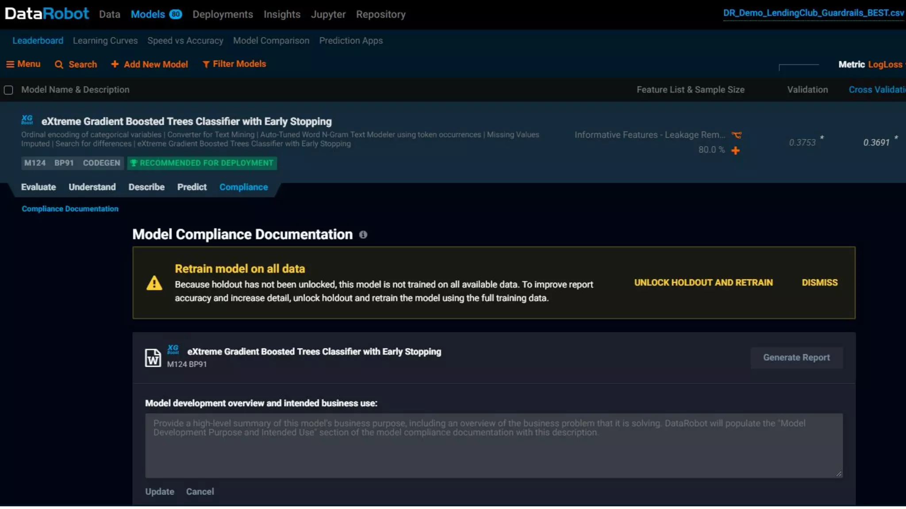
Task: Click the Filter Models funnel icon
Action: tap(206, 65)
